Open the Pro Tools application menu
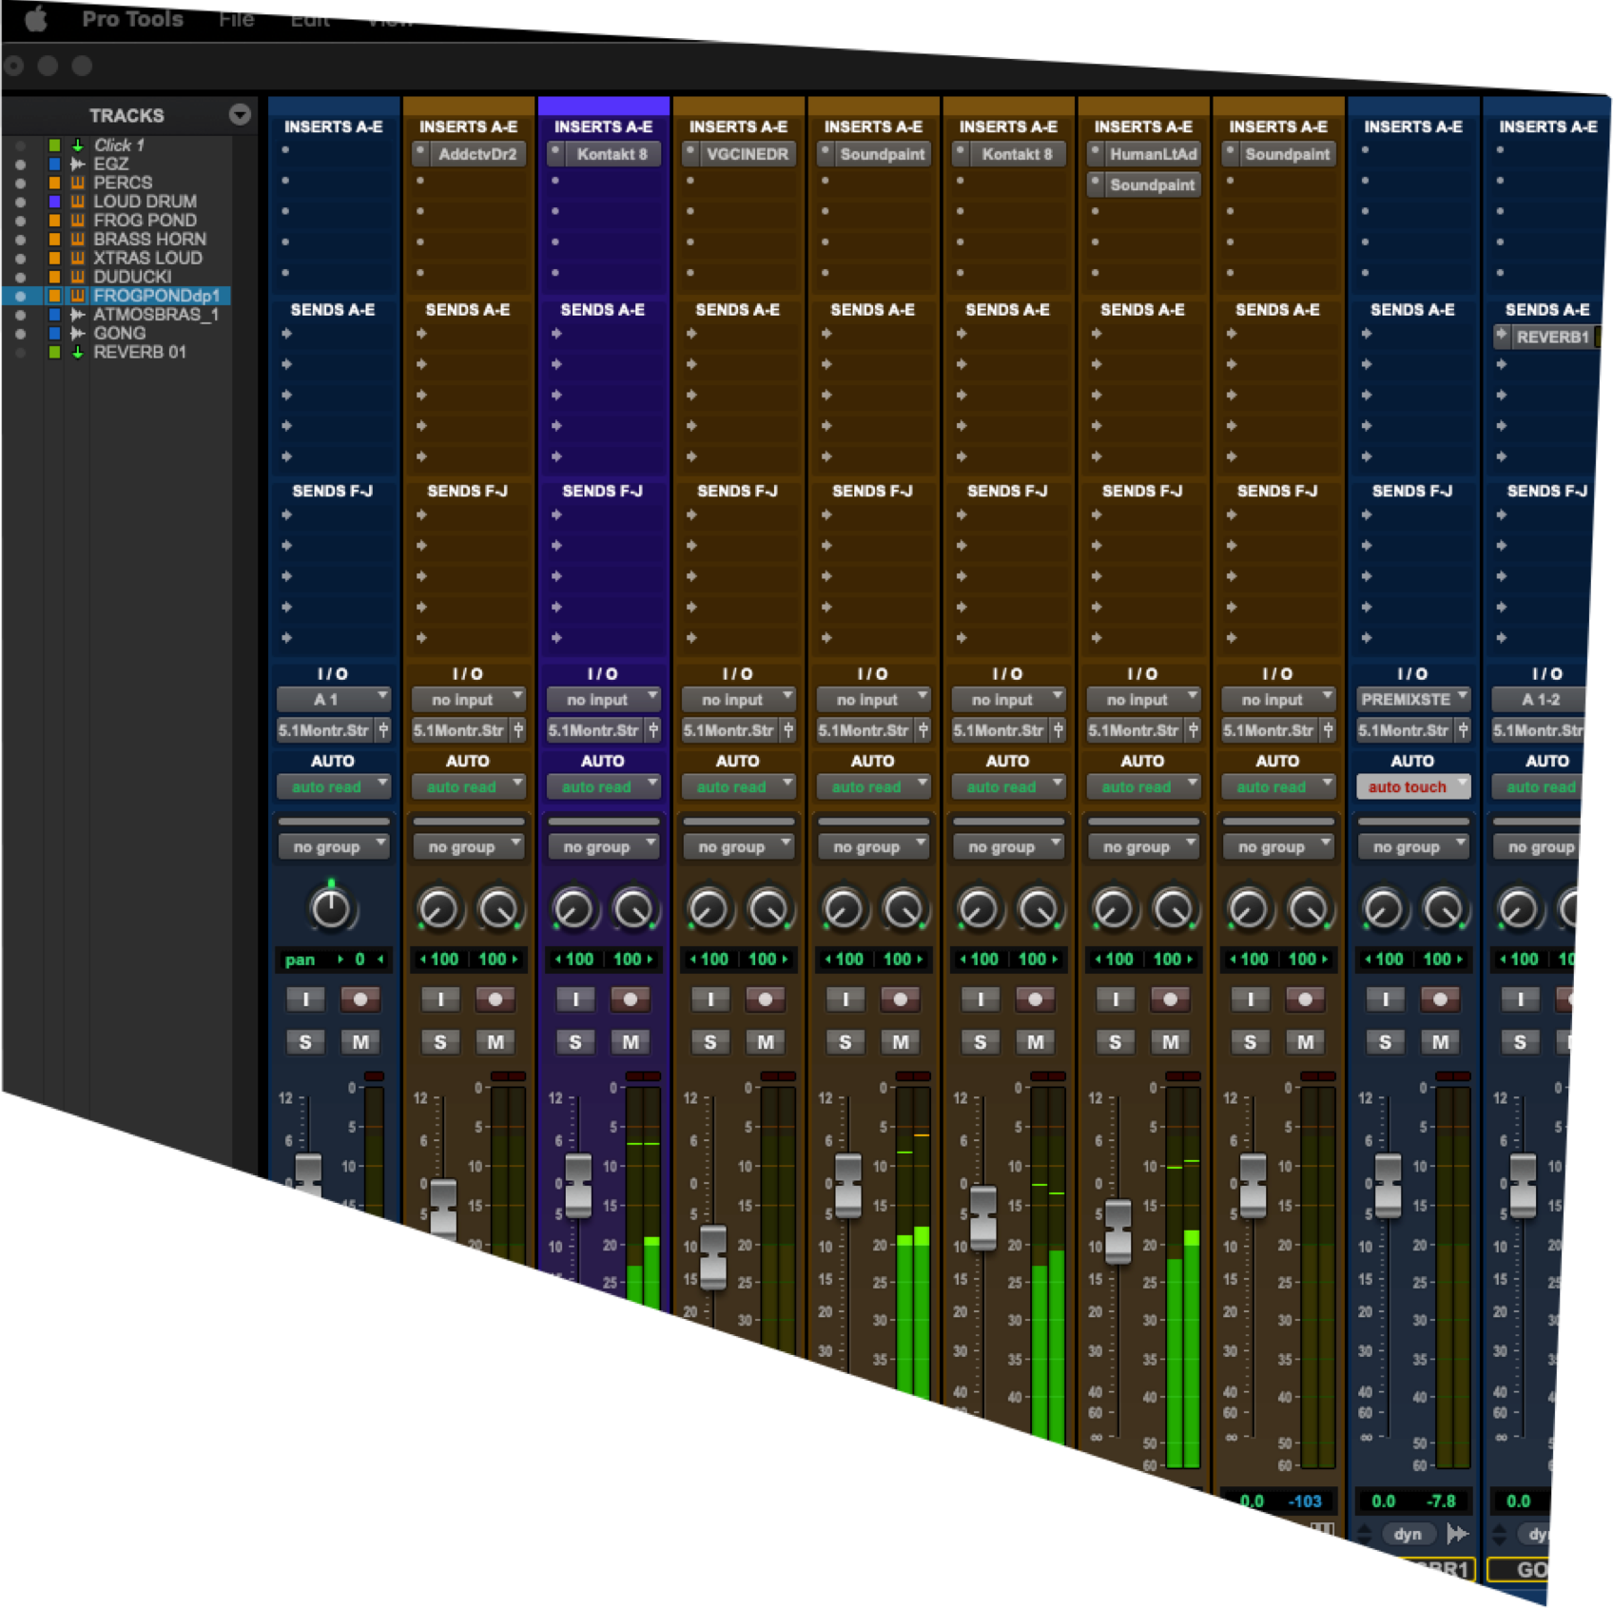 (132, 19)
